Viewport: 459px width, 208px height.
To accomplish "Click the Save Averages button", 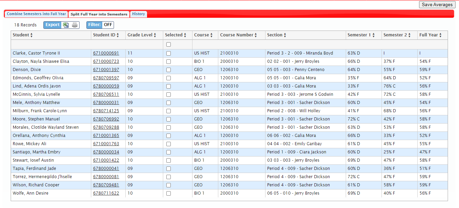I will (437, 5).
